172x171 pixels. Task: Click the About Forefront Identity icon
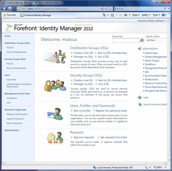(x=140, y=104)
